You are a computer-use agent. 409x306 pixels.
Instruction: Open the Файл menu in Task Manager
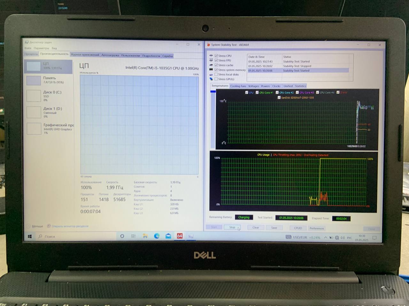28,48
